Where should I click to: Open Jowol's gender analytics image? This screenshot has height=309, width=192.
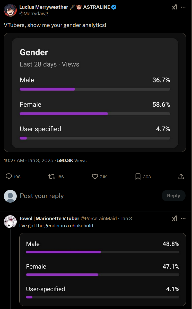point(103,269)
